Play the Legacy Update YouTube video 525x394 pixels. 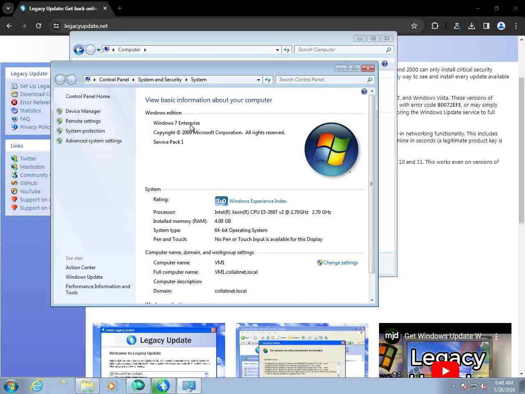pos(445,370)
